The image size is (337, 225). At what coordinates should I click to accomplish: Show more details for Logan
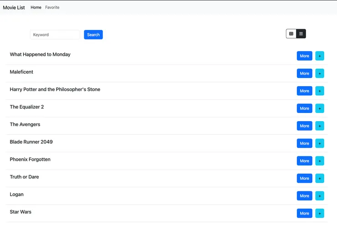304,196
